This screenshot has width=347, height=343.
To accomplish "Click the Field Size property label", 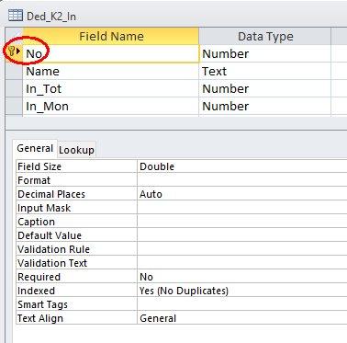I will pyautogui.click(x=39, y=166).
